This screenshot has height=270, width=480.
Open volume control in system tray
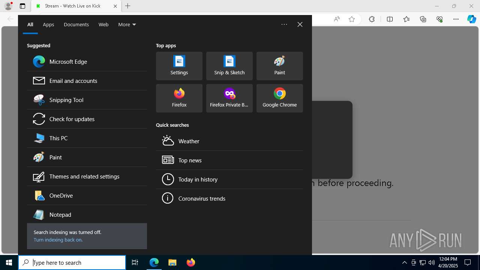432,262
